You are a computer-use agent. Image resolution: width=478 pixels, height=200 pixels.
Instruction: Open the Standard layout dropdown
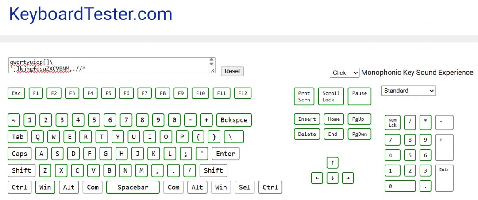pyautogui.click(x=408, y=91)
